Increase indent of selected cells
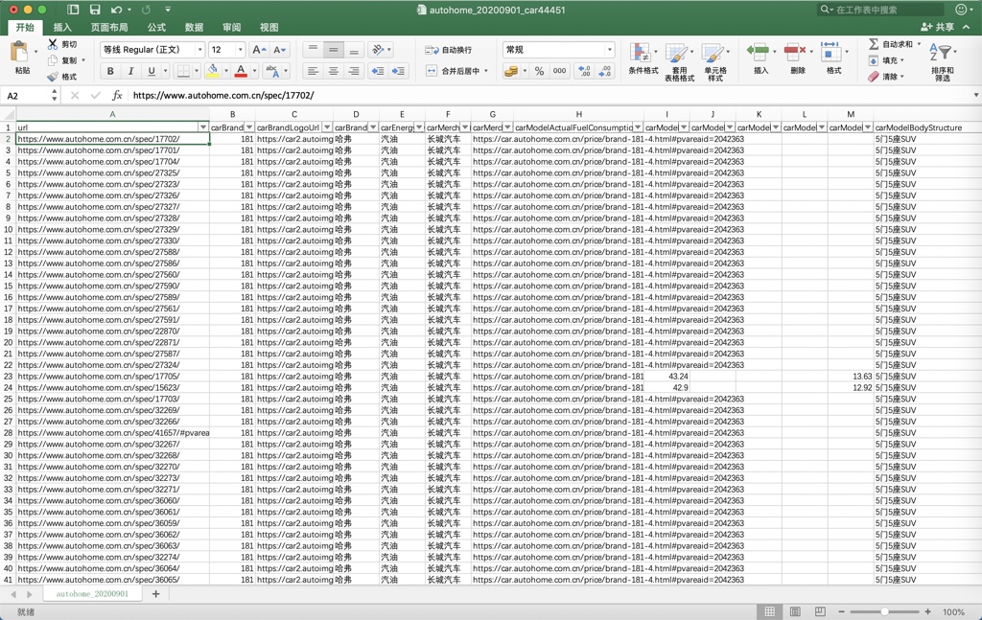The width and height of the screenshot is (982, 620). (x=398, y=71)
